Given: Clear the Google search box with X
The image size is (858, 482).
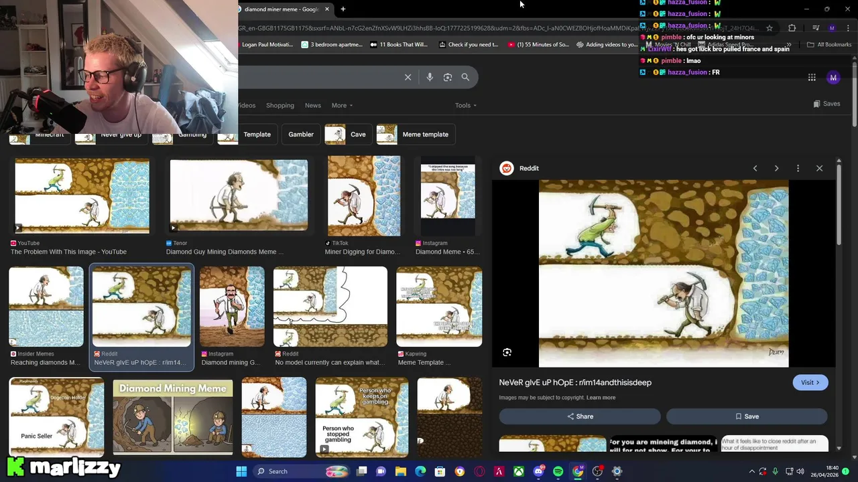Looking at the screenshot, I should coord(408,77).
